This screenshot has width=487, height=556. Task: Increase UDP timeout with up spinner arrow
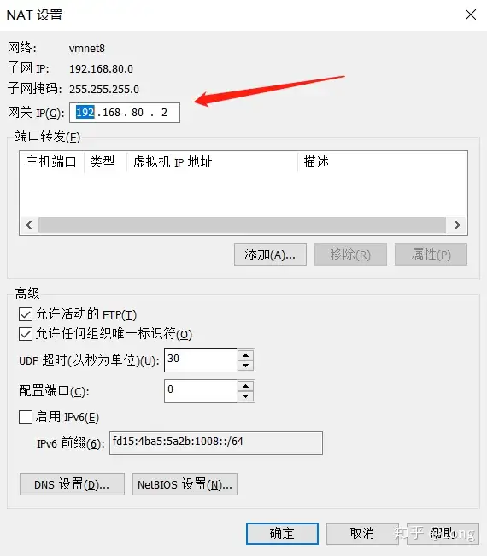tap(246, 355)
